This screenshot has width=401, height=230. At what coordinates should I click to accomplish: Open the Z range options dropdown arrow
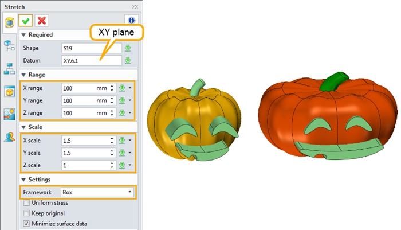point(130,112)
